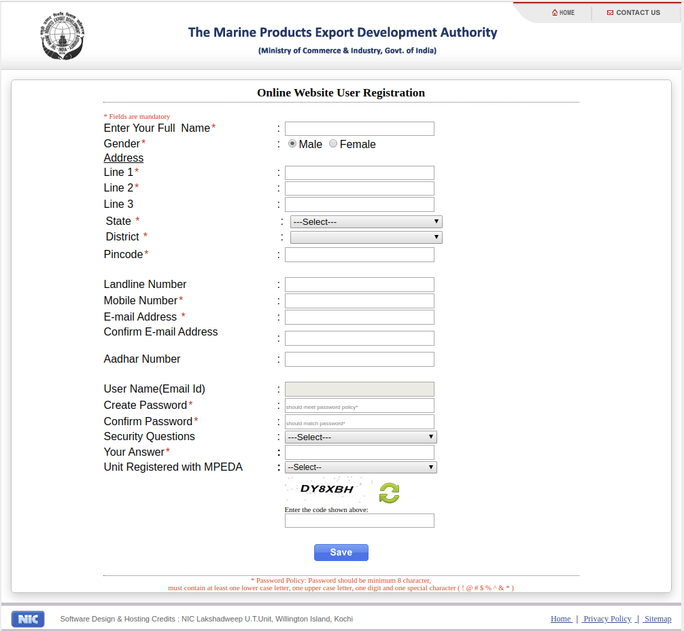Viewport: 684px width, 631px height.
Task: Open the State dropdown
Action: [366, 221]
